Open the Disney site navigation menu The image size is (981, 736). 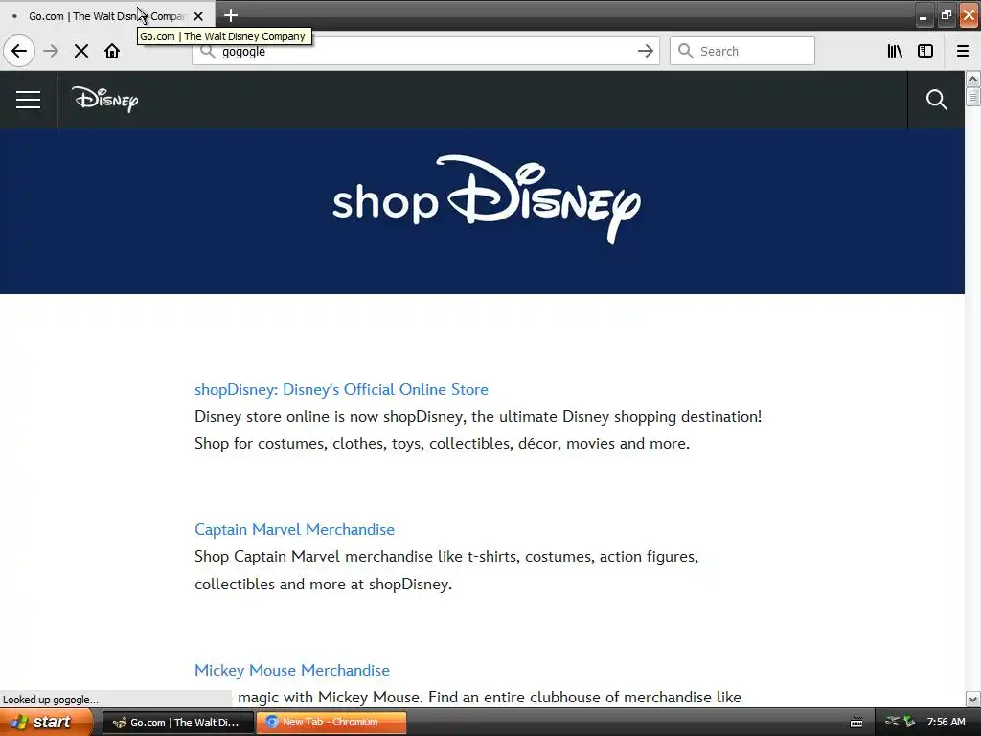tap(28, 100)
